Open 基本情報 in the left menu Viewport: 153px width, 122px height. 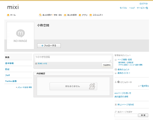(x=9, y=63)
